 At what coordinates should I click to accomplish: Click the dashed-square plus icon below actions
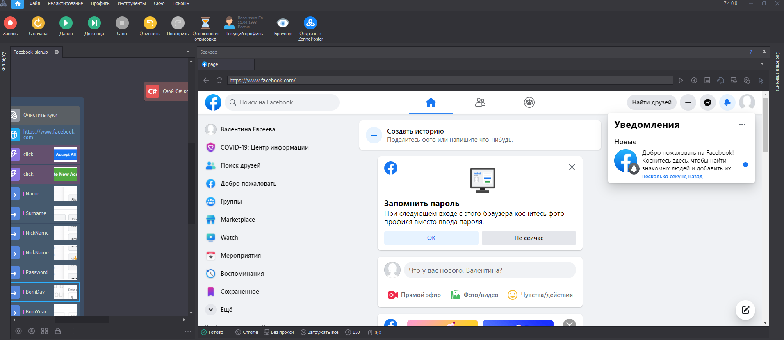71,331
